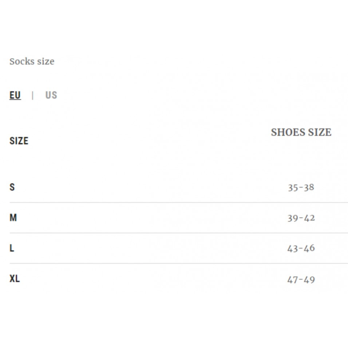
Task: Click the Socks size heading
Action: [32, 62]
